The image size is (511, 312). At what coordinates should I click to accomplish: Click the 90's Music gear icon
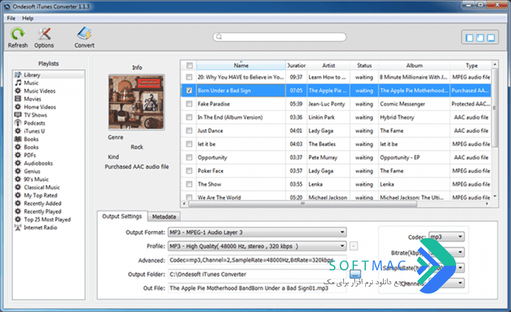(18, 179)
